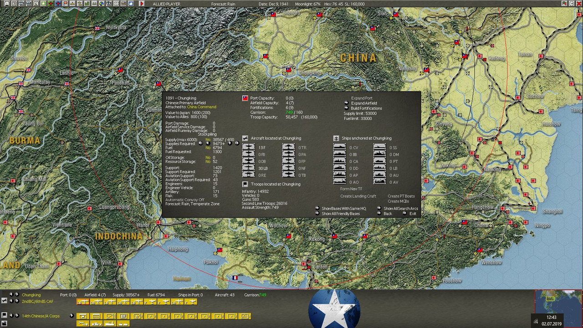This screenshot has width=583, height=328.
Task: Open the anchor icon beside 'Ships anchored at Chungking'
Action: point(336,138)
